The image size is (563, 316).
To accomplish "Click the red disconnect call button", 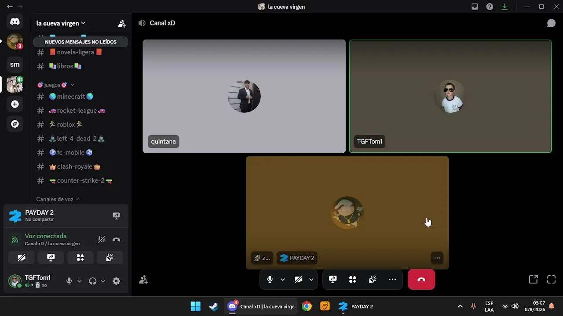I will [421, 280].
